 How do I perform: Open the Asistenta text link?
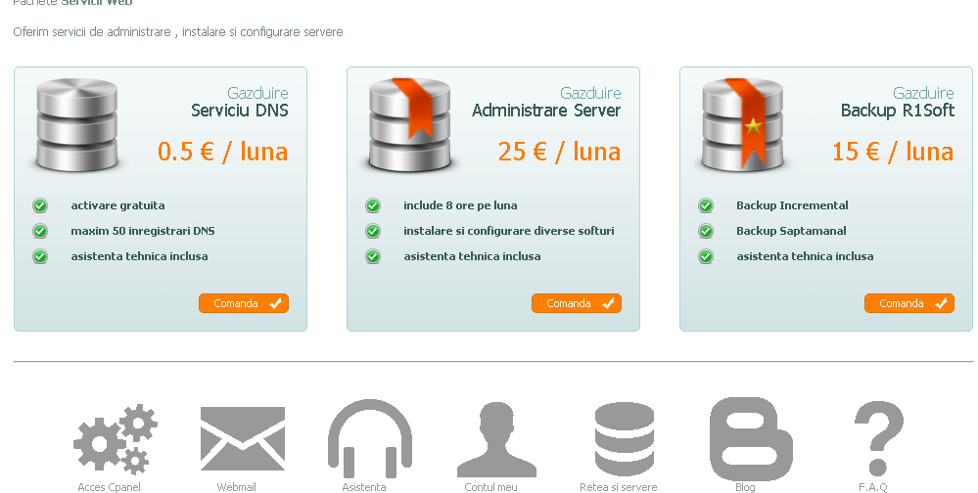pyautogui.click(x=363, y=487)
